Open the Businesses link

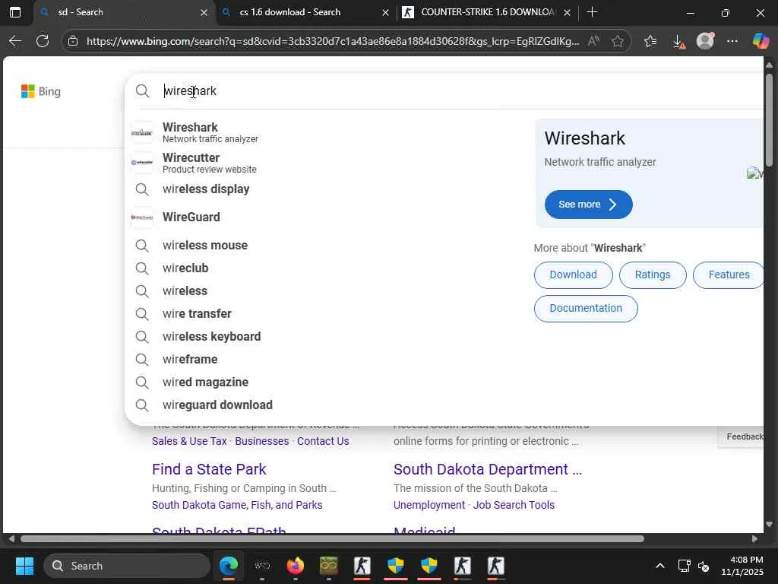coord(262,441)
